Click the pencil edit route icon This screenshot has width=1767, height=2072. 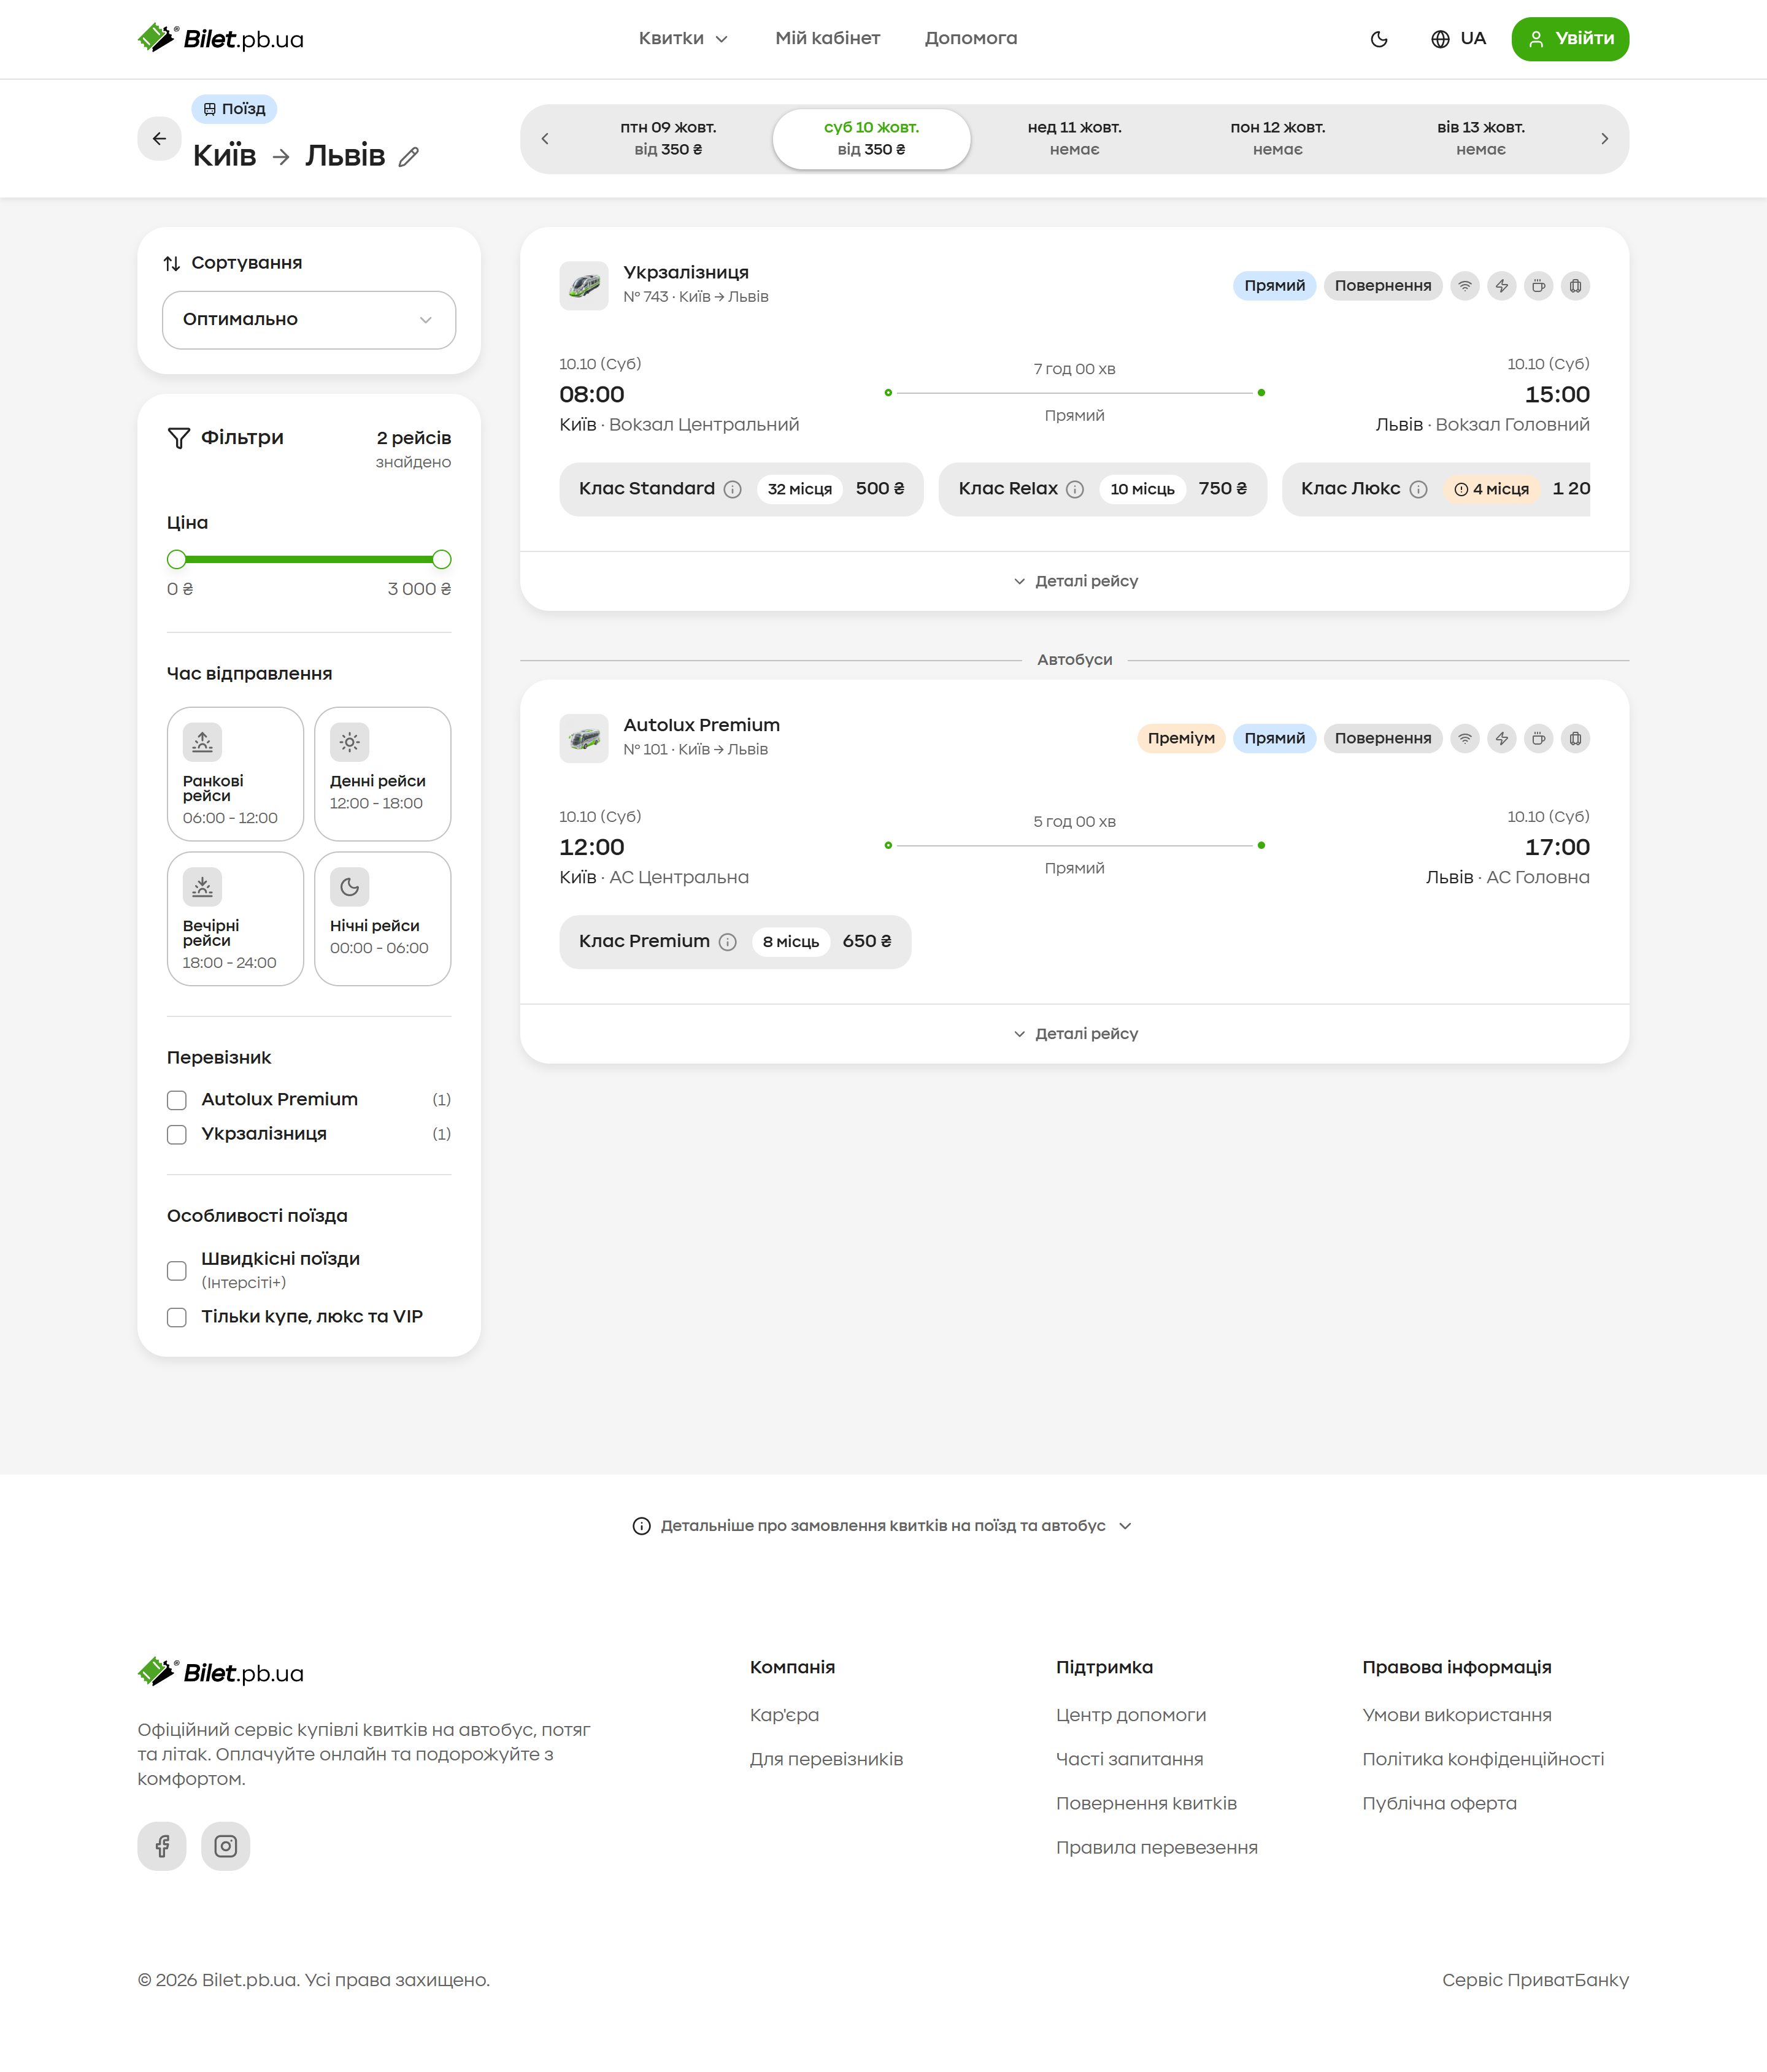tap(409, 156)
